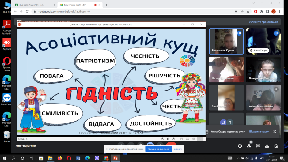Select Назар Школьний video tile
288x162 pixels.
(x=226, y=70)
